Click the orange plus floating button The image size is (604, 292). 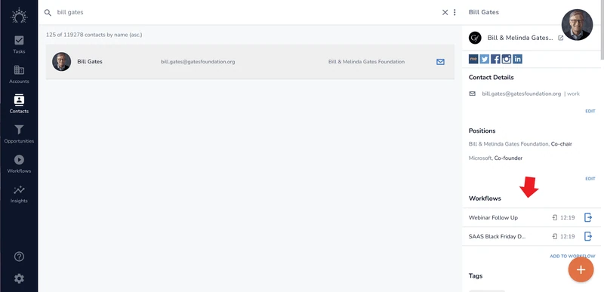tap(581, 269)
